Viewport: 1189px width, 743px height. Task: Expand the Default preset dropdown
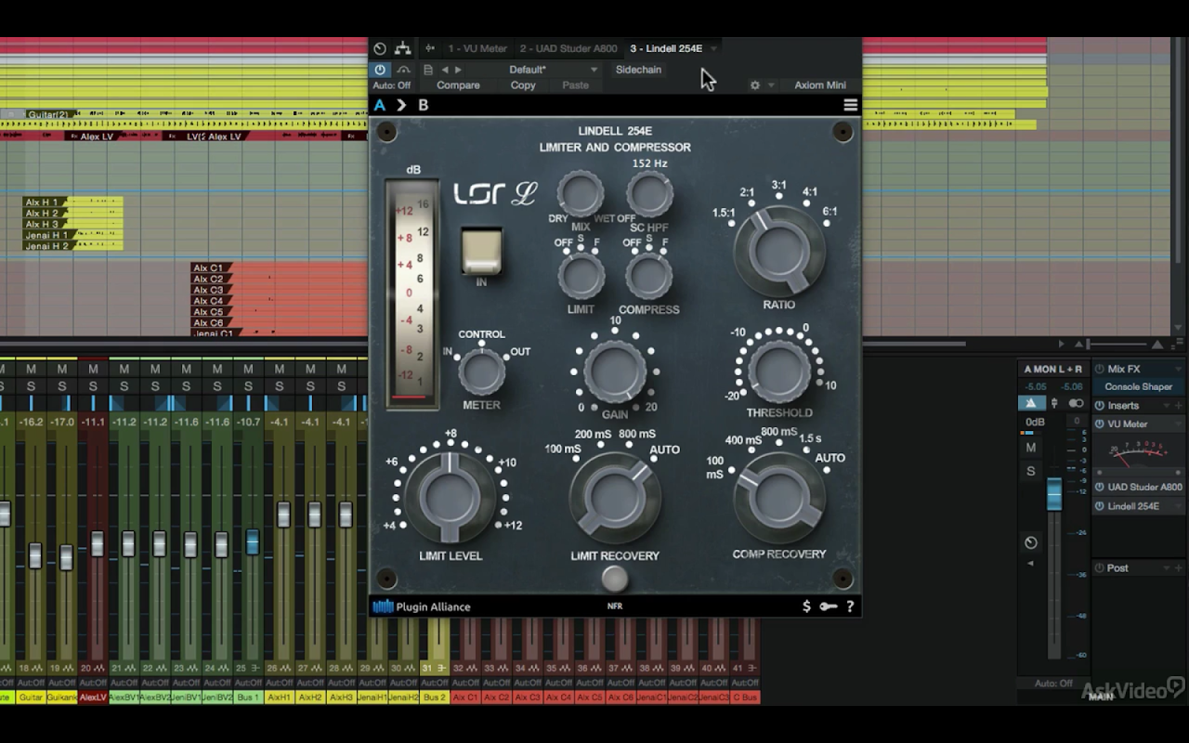point(594,70)
